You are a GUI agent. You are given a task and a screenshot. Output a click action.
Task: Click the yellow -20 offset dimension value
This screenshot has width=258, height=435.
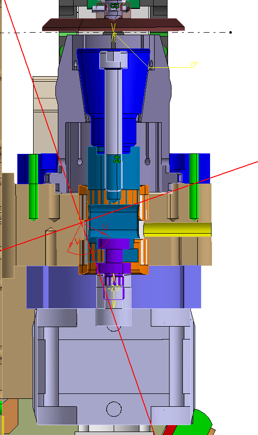pos(113,289)
